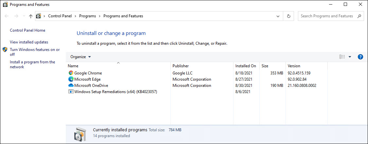Open Install a program from the network
368x144 pixels.
[x=32, y=64]
